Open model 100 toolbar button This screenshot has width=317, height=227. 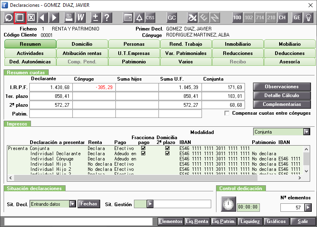pyautogui.click(x=237, y=18)
